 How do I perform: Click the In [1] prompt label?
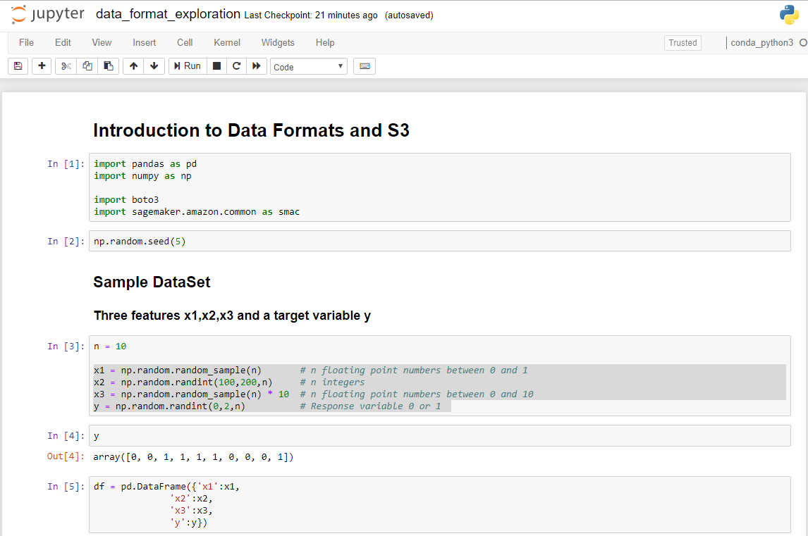[x=66, y=163]
